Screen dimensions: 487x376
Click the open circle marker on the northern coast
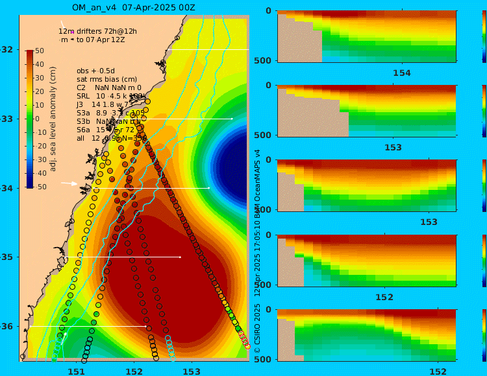[x=177, y=38]
